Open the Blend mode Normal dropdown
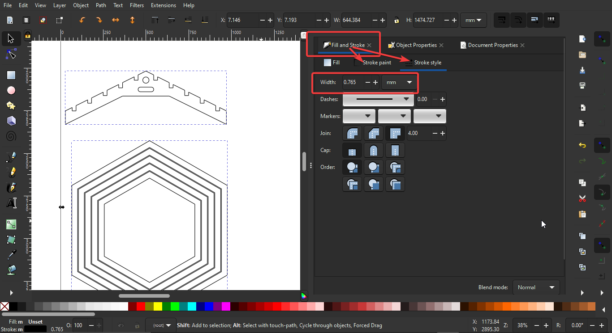 (x=536, y=287)
